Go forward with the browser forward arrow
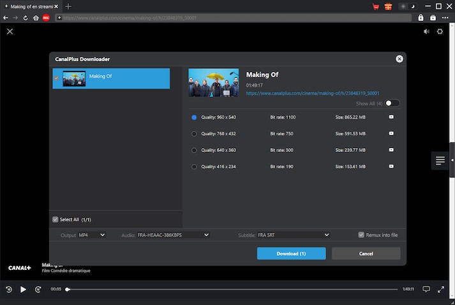 [x=15, y=18]
